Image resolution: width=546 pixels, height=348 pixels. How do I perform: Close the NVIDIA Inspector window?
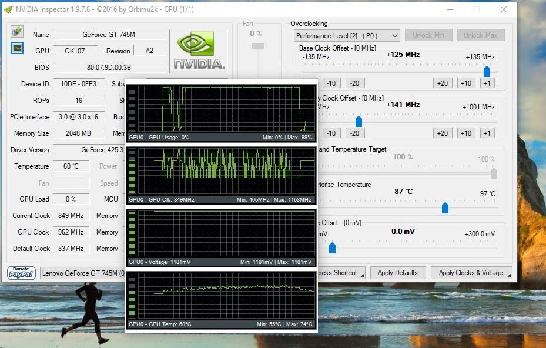[504, 9]
